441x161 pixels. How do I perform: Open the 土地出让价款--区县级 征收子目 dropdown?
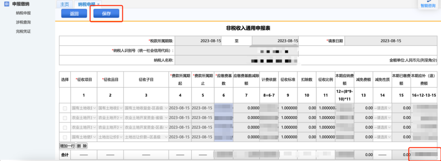click(146, 137)
